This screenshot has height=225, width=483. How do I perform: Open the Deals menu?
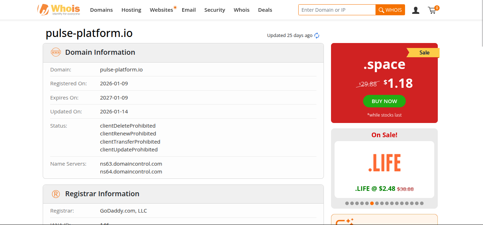tap(265, 10)
